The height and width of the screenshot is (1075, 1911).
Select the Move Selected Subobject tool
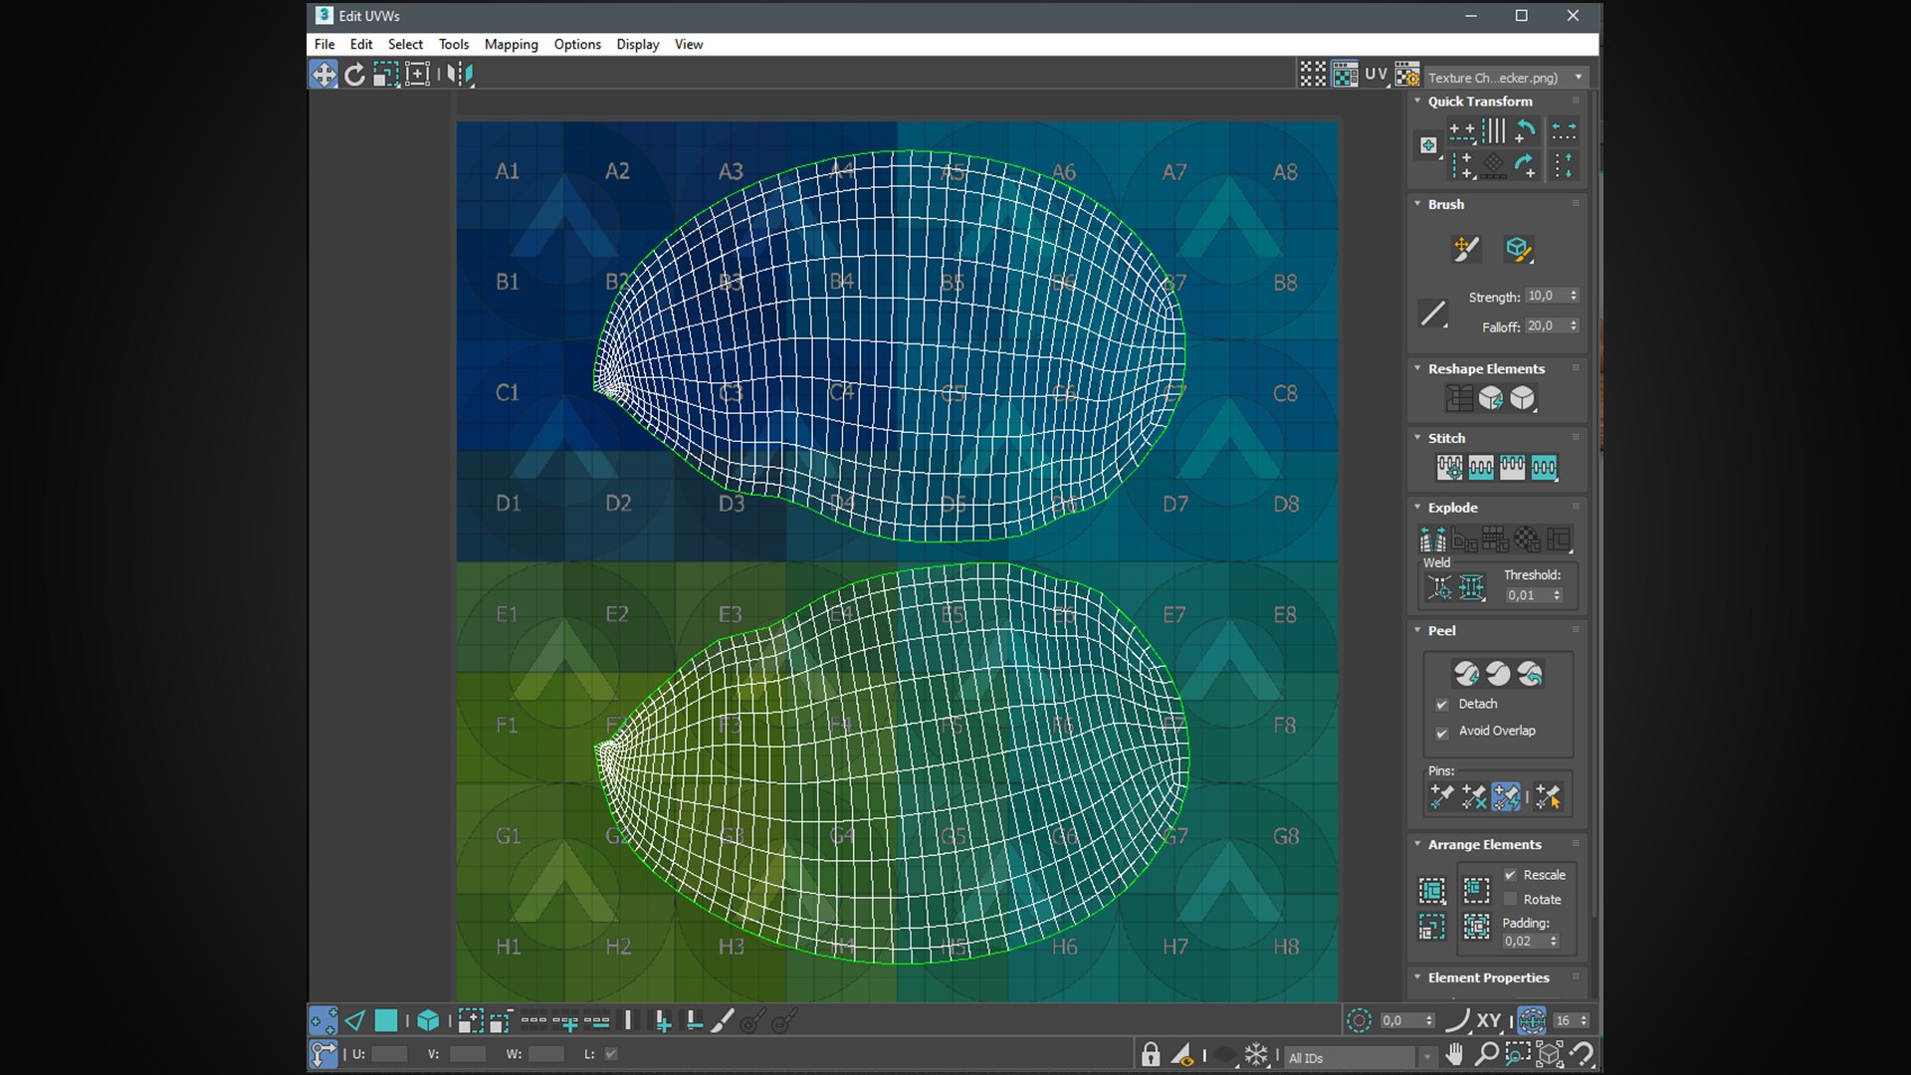click(x=323, y=74)
